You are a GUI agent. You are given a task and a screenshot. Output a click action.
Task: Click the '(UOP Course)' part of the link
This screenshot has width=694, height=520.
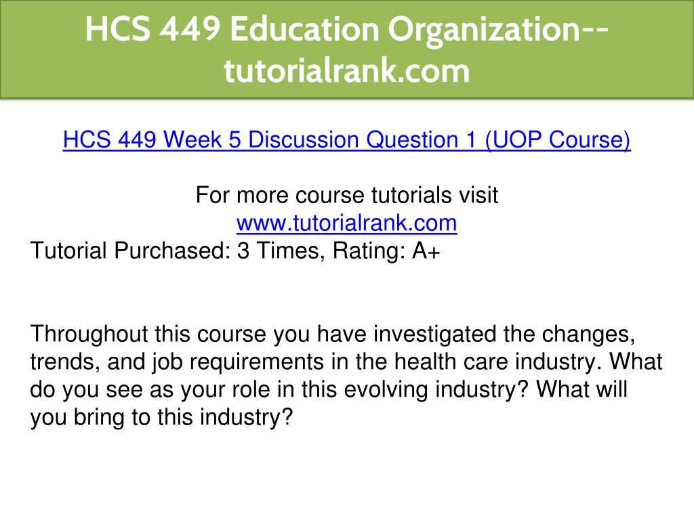click(x=558, y=140)
